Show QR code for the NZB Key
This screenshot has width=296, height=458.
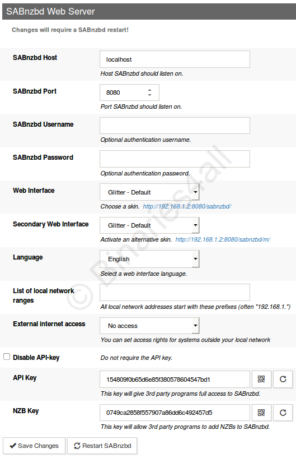(261, 413)
